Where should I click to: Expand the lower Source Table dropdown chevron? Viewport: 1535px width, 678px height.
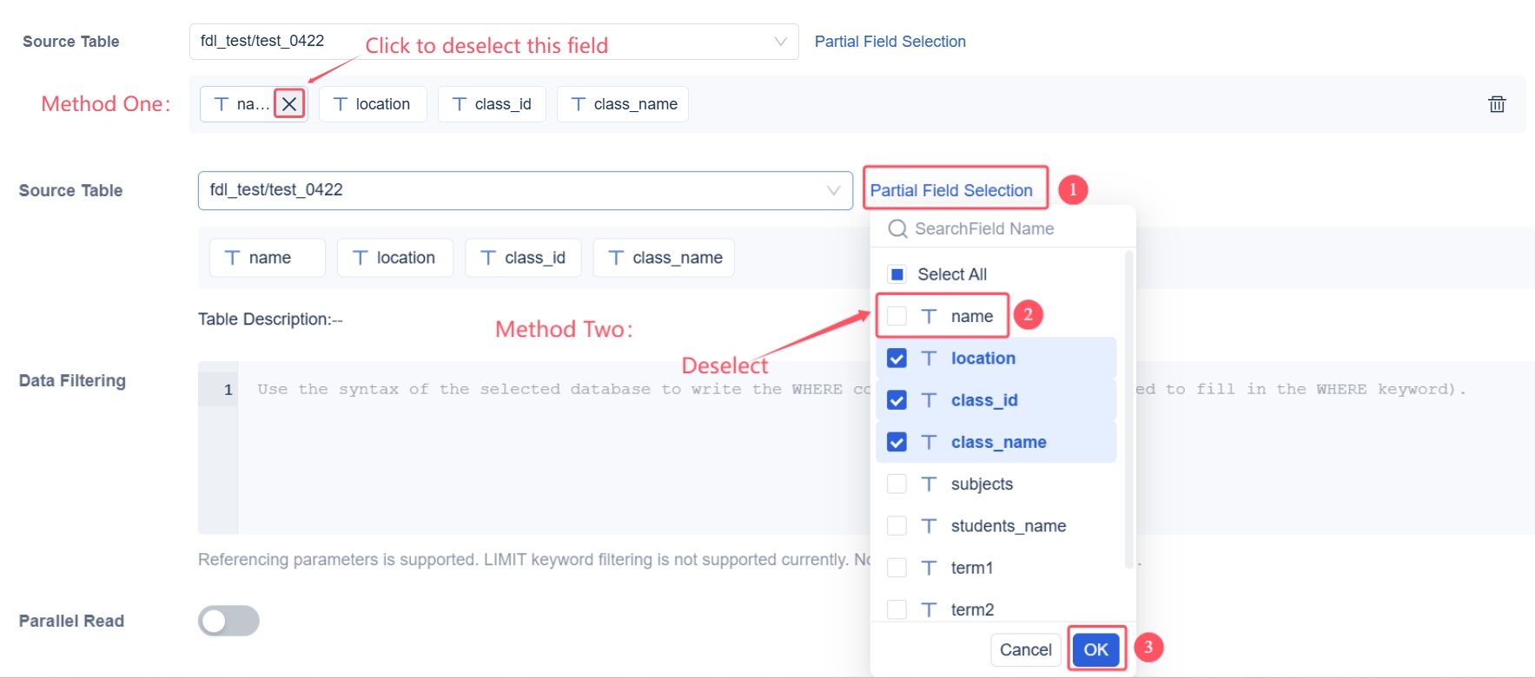[x=834, y=191]
